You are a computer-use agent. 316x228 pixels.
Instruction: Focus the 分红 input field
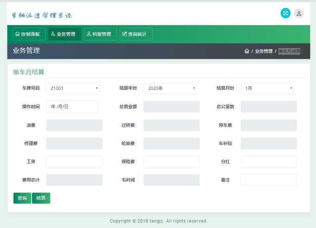click(x=269, y=161)
